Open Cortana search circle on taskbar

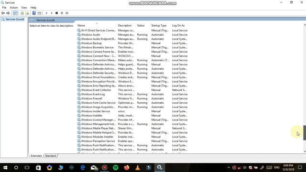point(16,168)
